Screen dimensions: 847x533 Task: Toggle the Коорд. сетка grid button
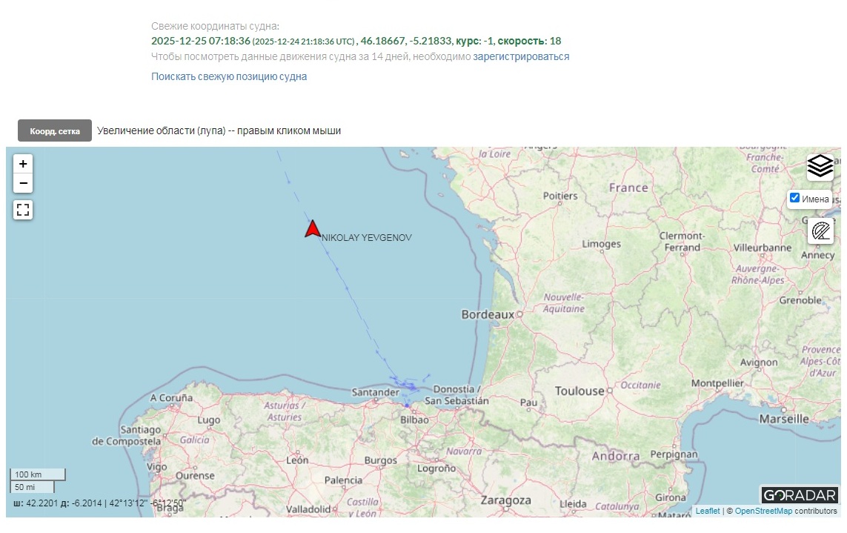[55, 130]
